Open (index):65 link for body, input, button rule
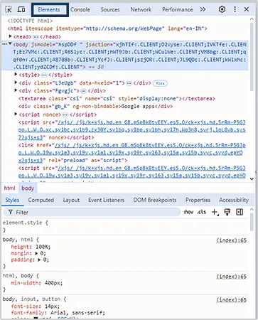The width and height of the screenshot is (258, 320). 231,300
